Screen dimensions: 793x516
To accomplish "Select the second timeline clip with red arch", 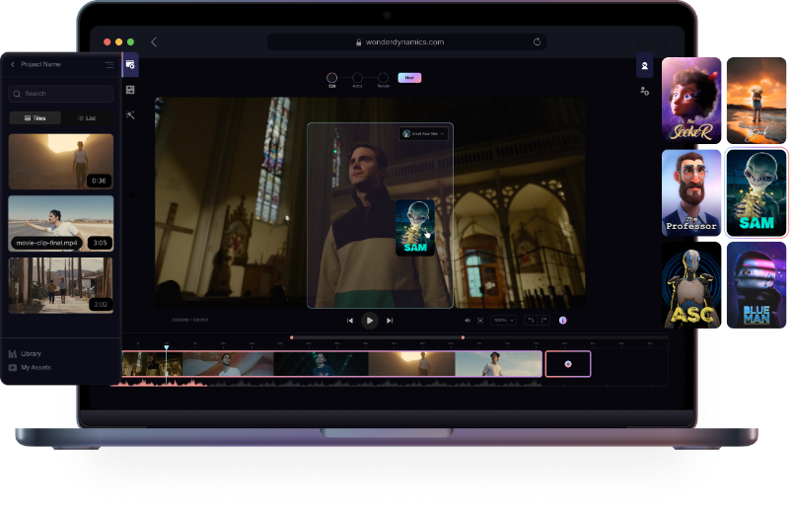I will [x=228, y=364].
